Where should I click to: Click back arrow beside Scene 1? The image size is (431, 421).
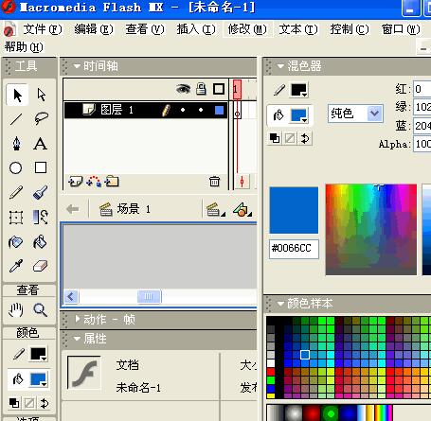(x=73, y=209)
